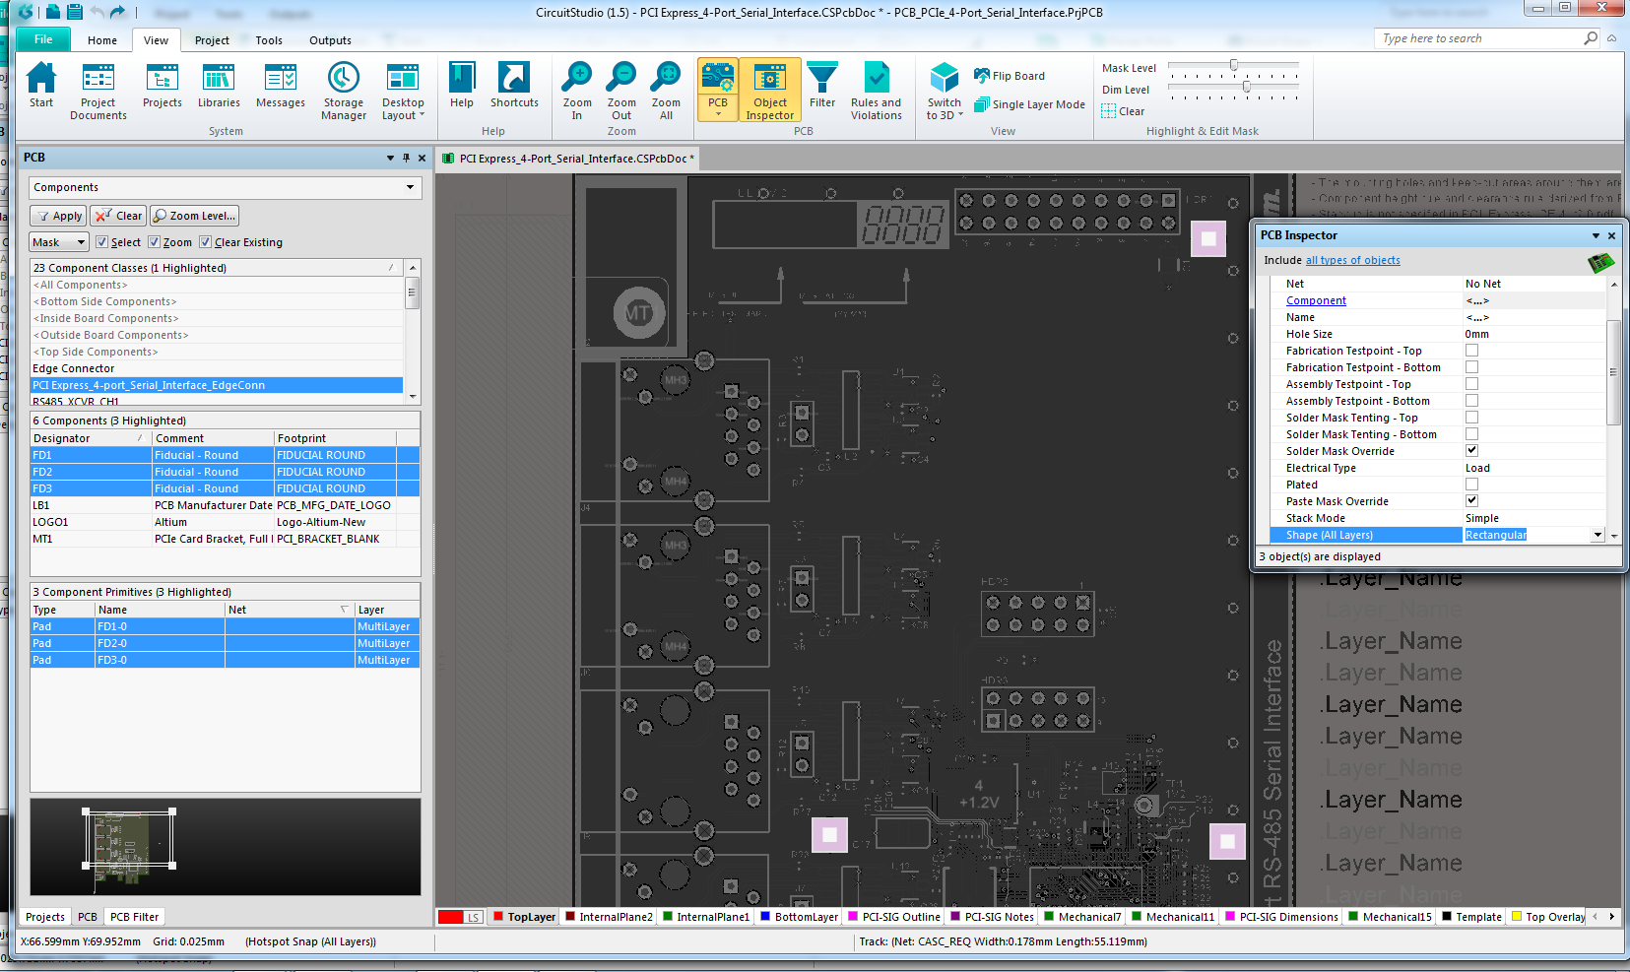Clear the highlight mask in ribbon

(1123, 111)
